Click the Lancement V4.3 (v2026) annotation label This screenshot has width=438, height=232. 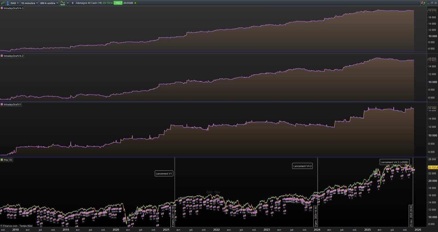click(395, 162)
